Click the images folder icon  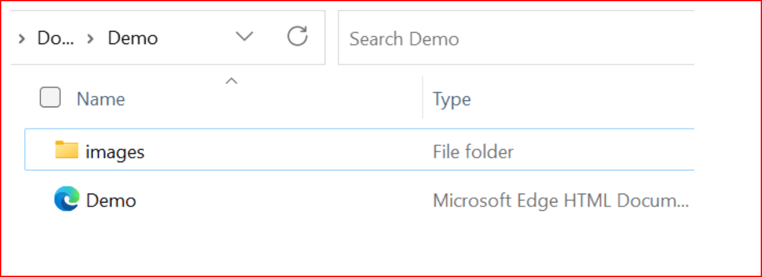click(x=66, y=151)
